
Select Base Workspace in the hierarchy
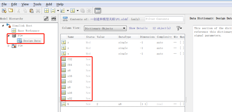(29, 31)
